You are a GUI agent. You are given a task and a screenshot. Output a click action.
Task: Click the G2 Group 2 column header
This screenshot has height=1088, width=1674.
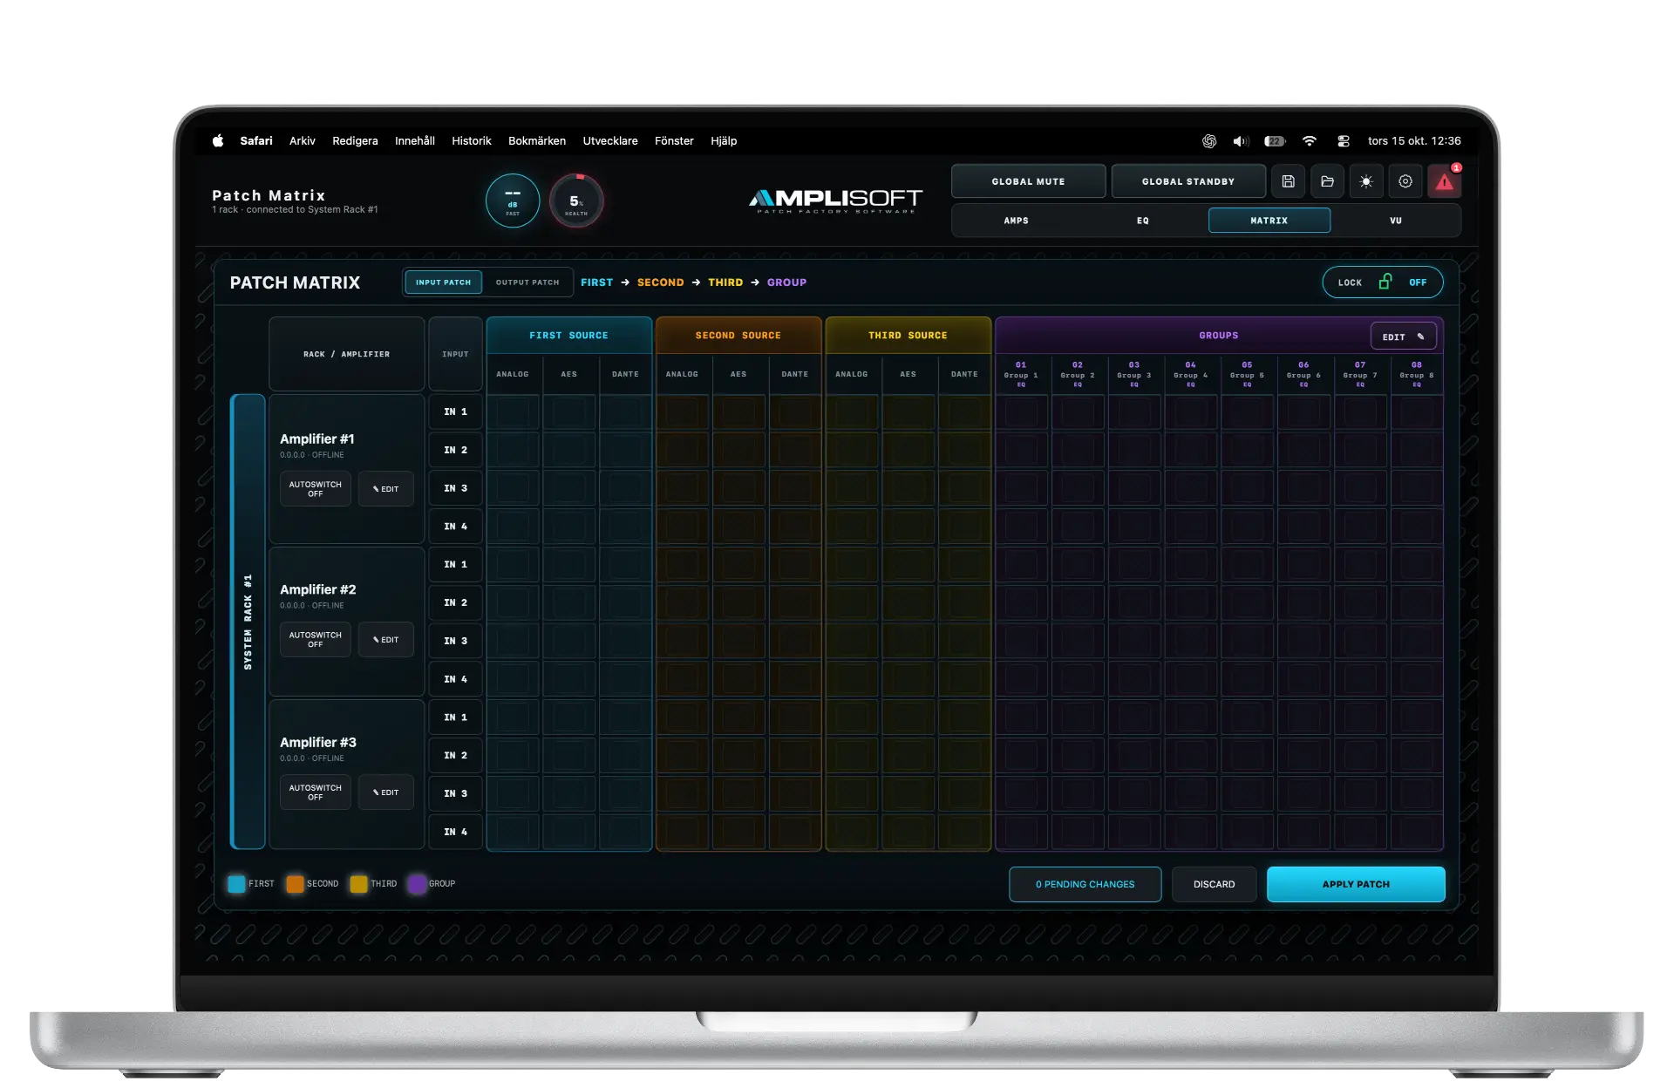pyautogui.click(x=1078, y=374)
